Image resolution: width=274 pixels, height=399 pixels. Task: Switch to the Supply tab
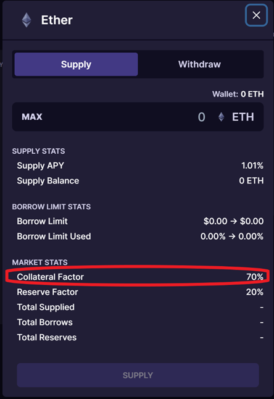(77, 64)
